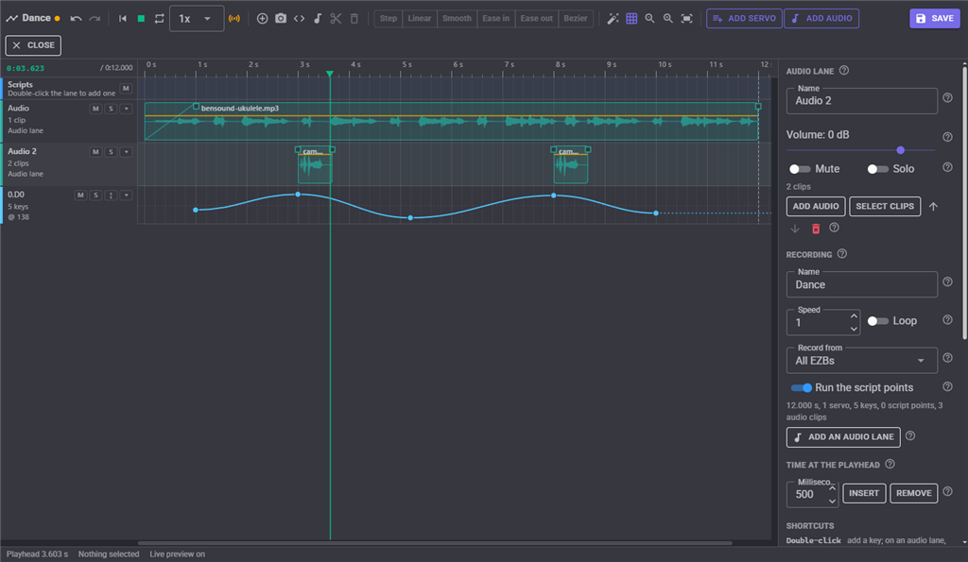
Task: Click INSERT time at the playhead
Action: pyautogui.click(x=864, y=494)
